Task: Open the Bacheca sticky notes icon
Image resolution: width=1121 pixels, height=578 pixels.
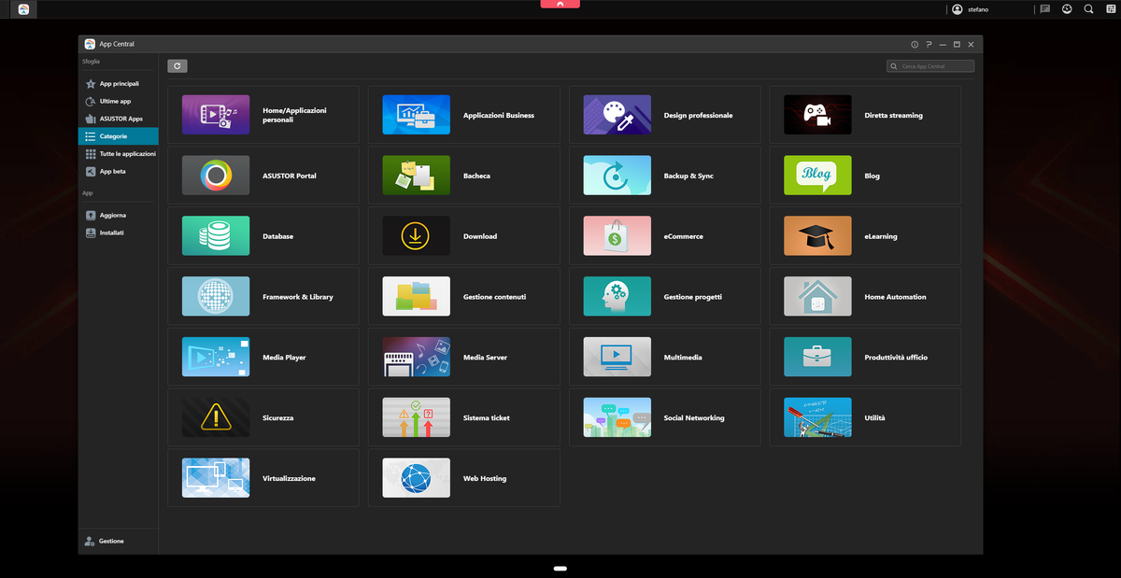Action: tap(416, 176)
